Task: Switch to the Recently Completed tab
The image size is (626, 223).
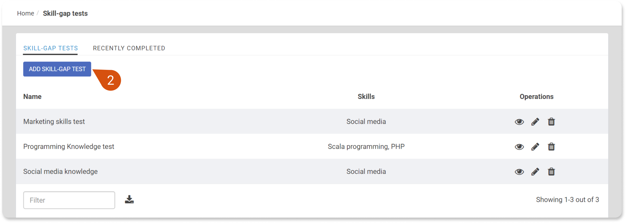Action: click(129, 48)
